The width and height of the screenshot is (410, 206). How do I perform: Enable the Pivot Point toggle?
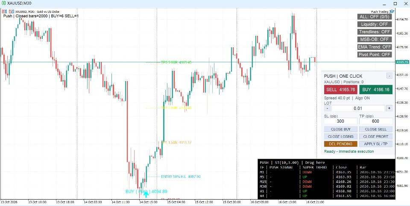point(375,55)
